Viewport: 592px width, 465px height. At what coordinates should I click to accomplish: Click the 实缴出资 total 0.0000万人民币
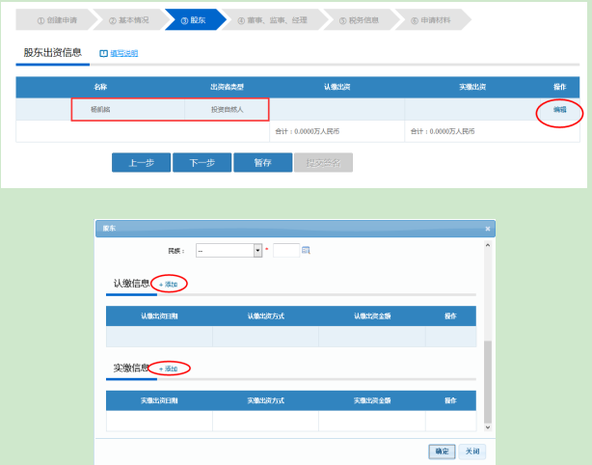(443, 131)
